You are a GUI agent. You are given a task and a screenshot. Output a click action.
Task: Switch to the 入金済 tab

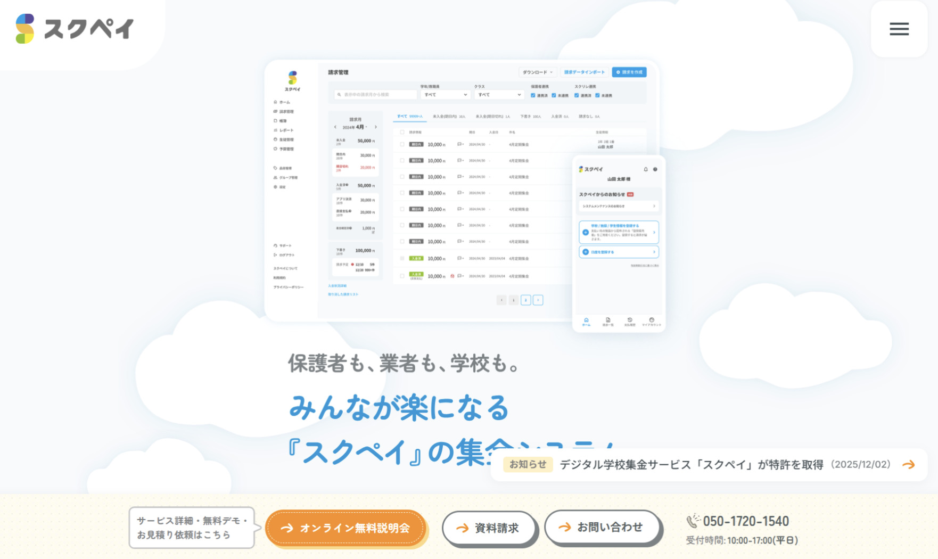(559, 116)
